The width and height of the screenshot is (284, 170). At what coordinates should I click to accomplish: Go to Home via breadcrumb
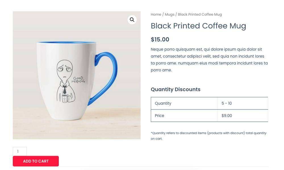156,14
